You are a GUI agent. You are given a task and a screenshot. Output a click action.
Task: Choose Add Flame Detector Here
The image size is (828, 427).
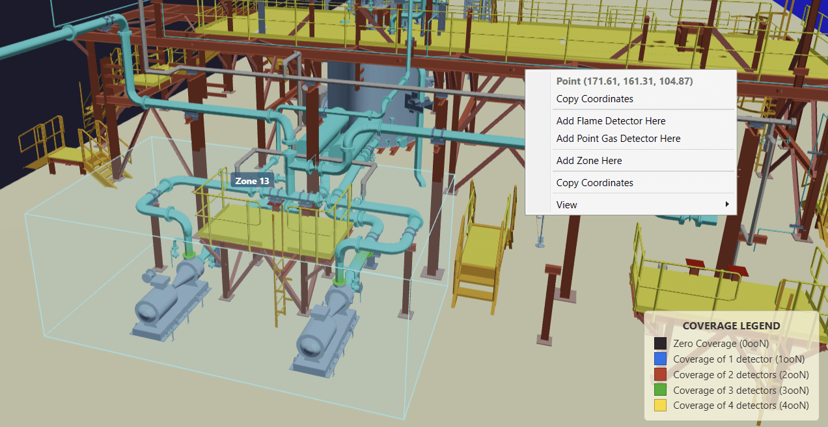611,120
